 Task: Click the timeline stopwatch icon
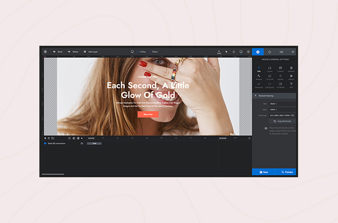78,138
